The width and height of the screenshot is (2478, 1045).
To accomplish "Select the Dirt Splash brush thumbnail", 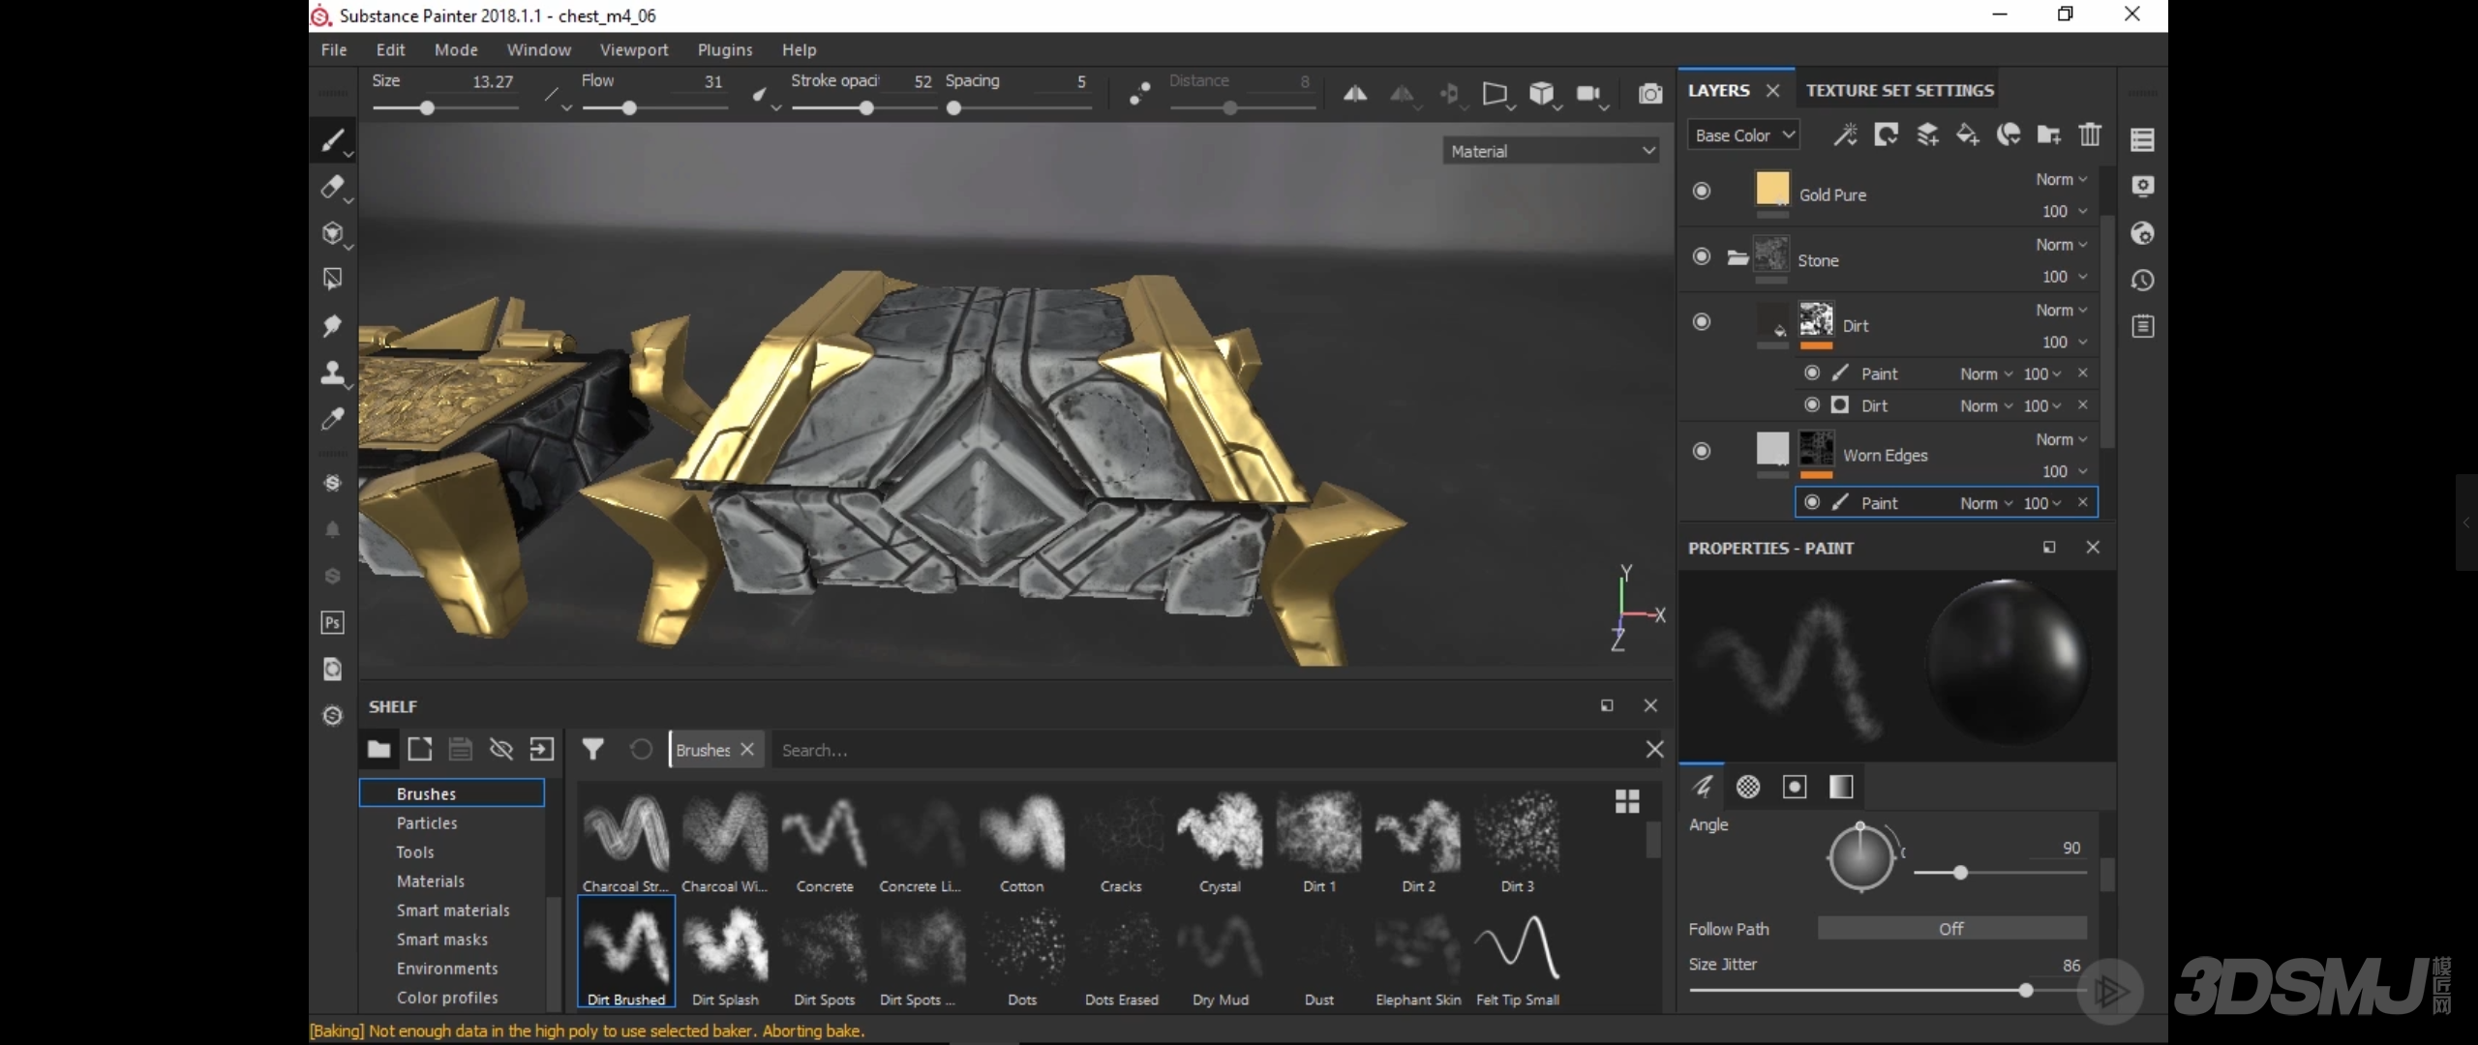I will pyautogui.click(x=725, y=953).
